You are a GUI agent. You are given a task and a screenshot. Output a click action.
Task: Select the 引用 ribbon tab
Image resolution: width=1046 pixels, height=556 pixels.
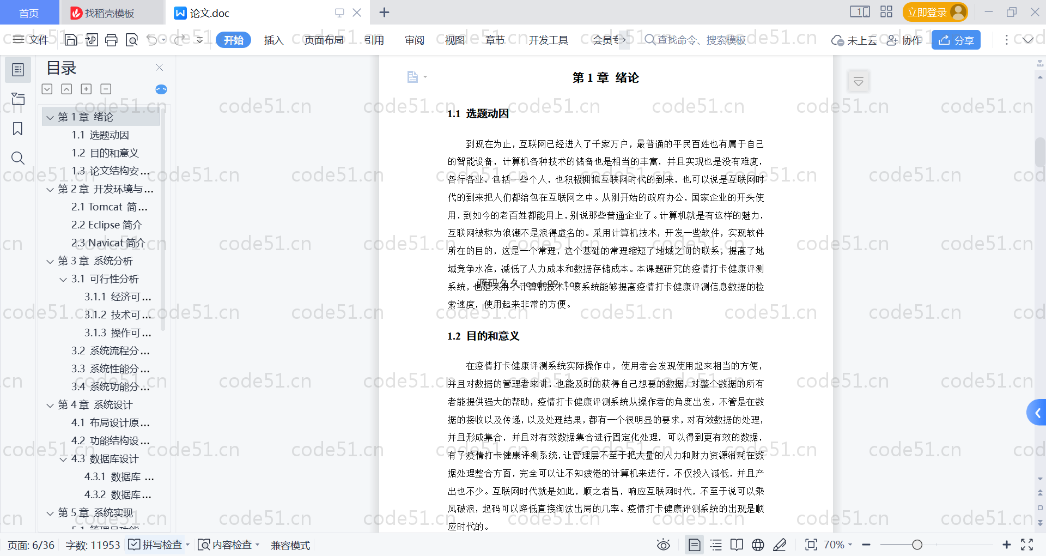[x=374, y=40]
